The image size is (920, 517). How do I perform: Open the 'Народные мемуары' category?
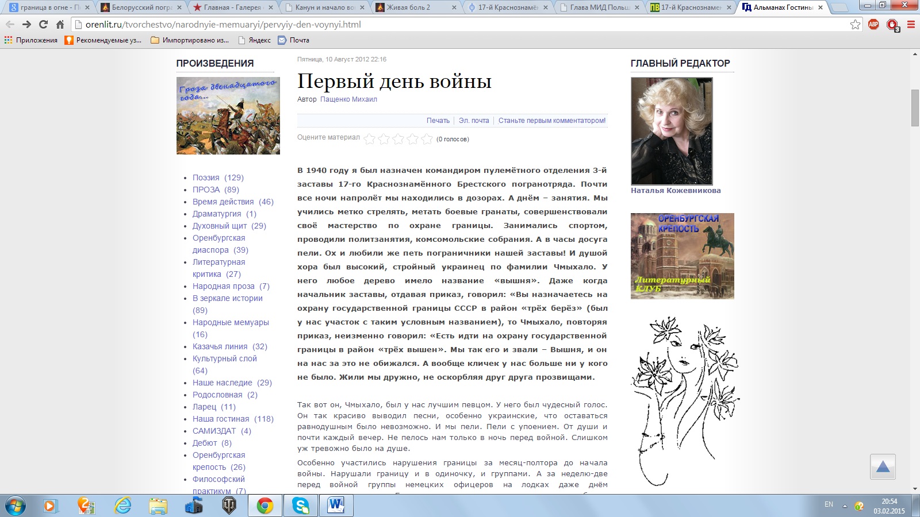(x=231, y=322)
